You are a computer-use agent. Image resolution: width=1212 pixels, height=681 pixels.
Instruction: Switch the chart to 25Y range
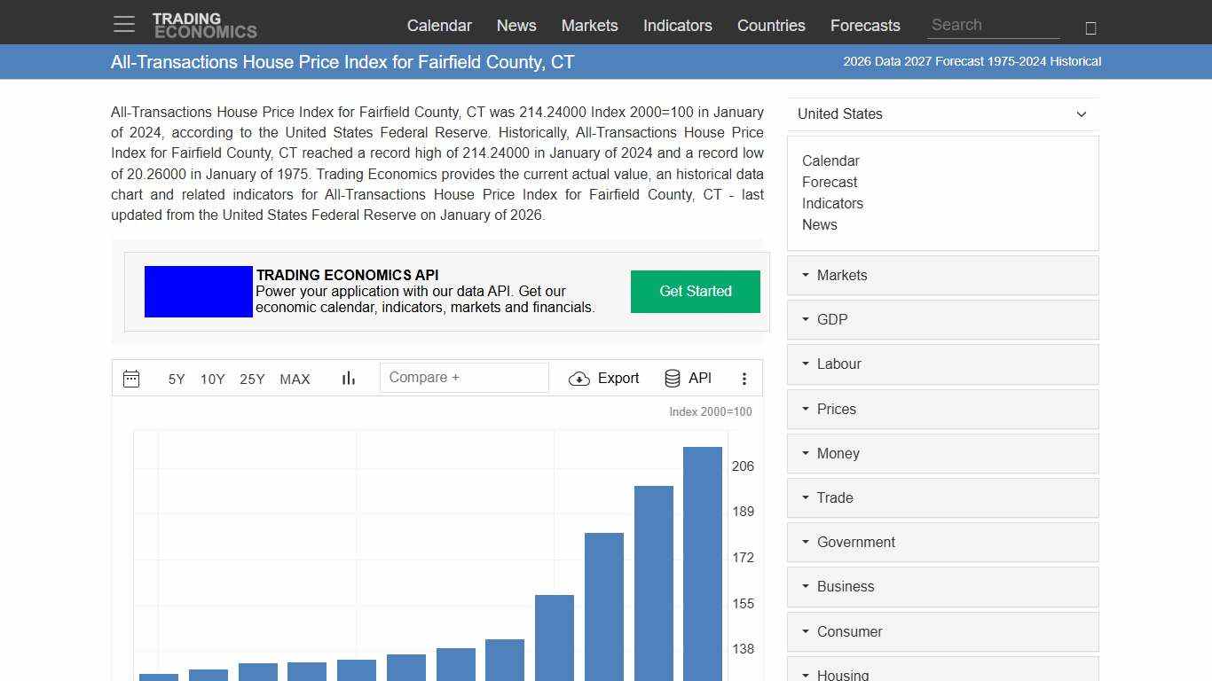(252, 379)
